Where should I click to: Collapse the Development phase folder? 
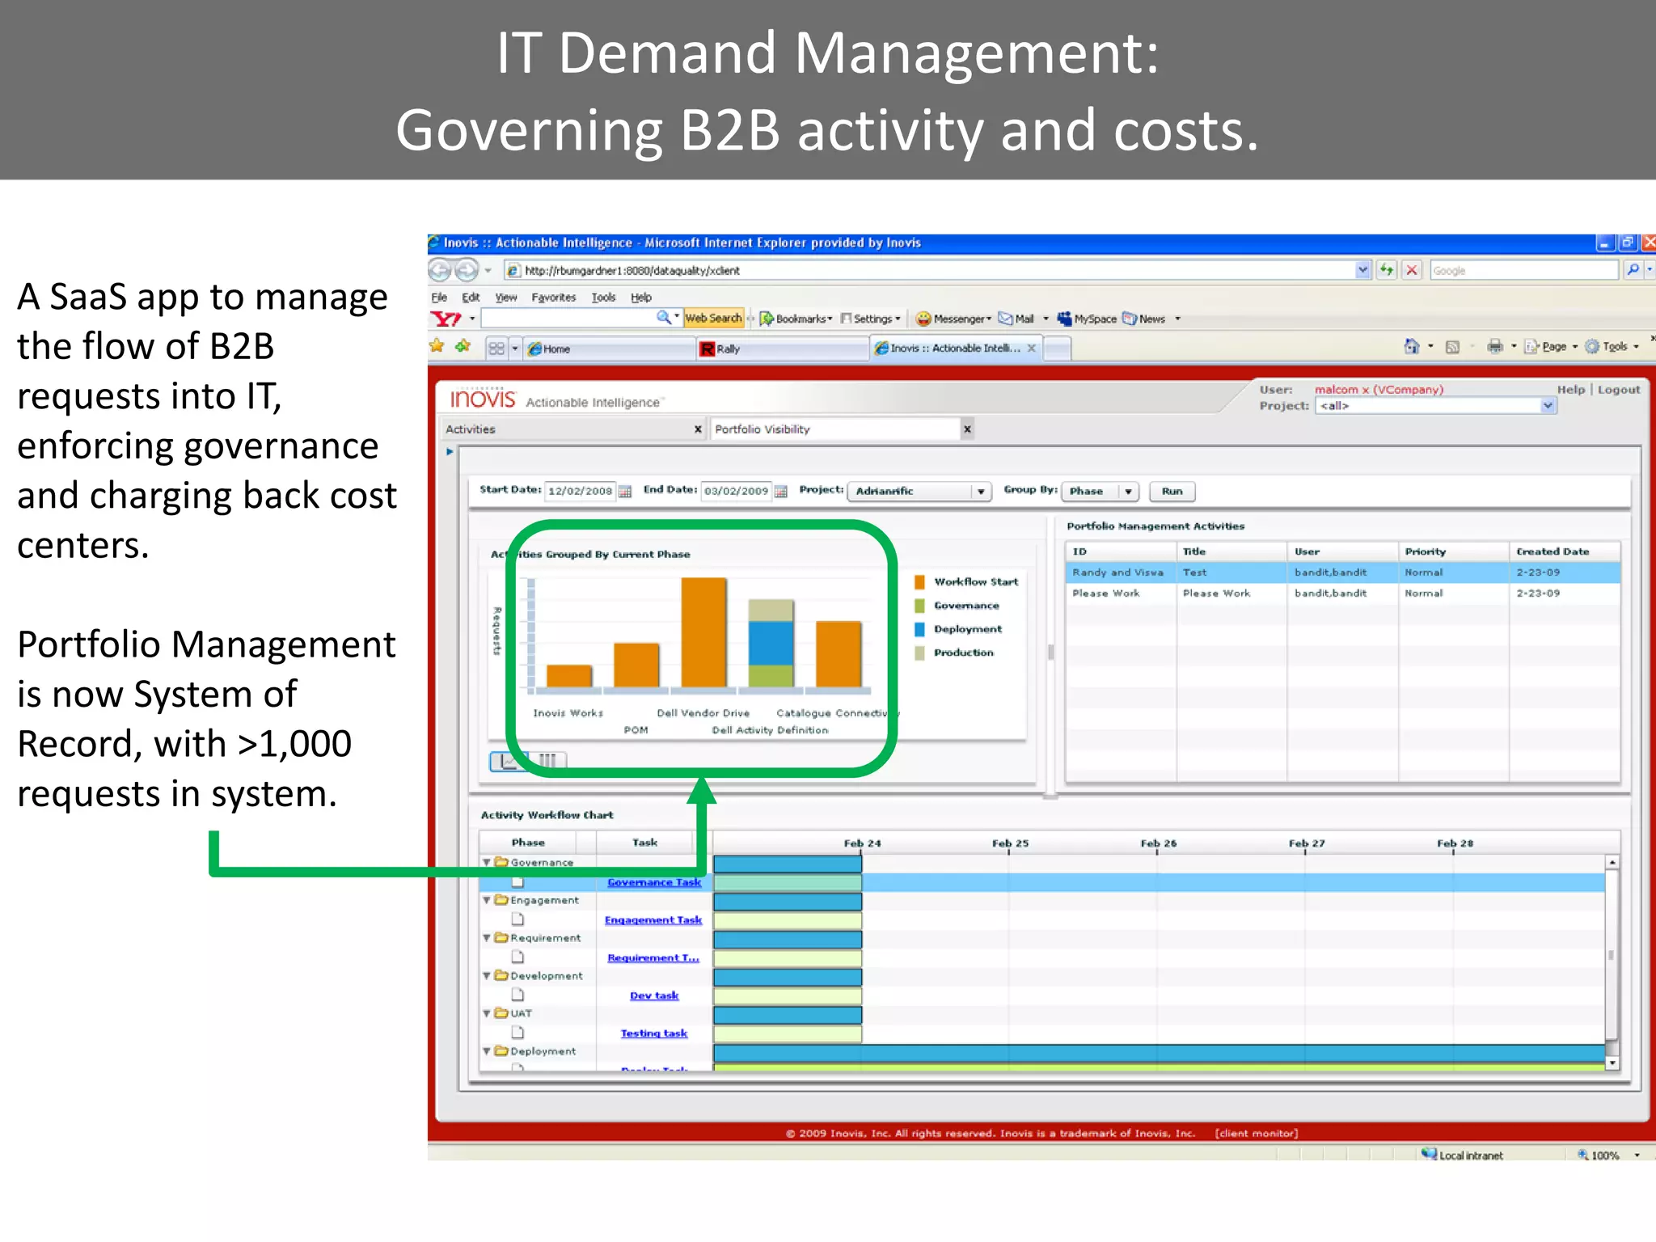coord(487,976)
